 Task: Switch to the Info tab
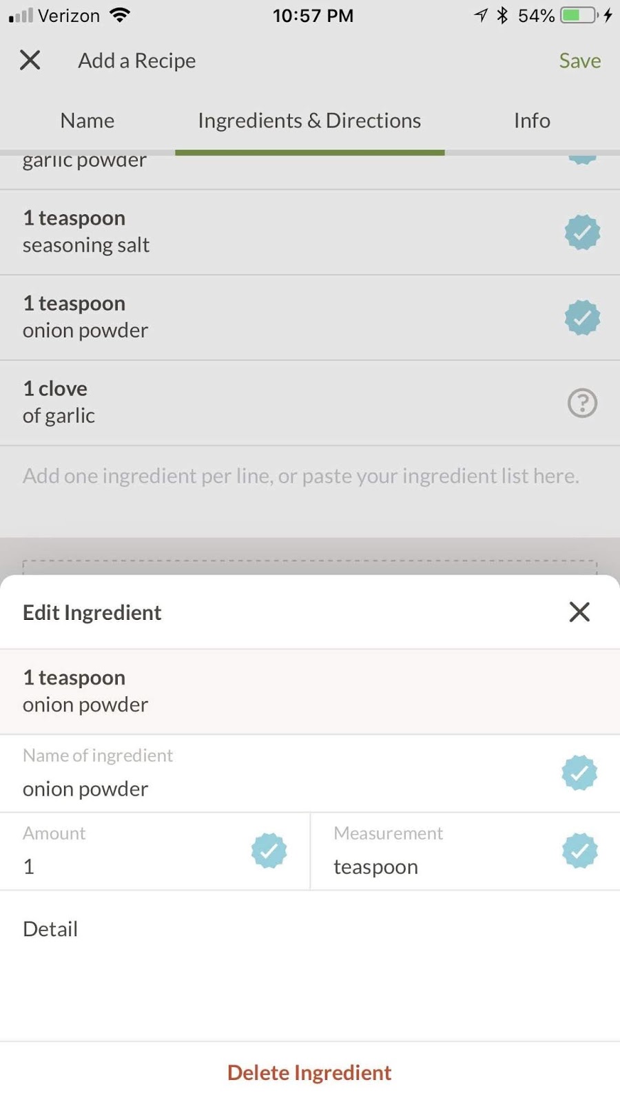coord(531,121)
